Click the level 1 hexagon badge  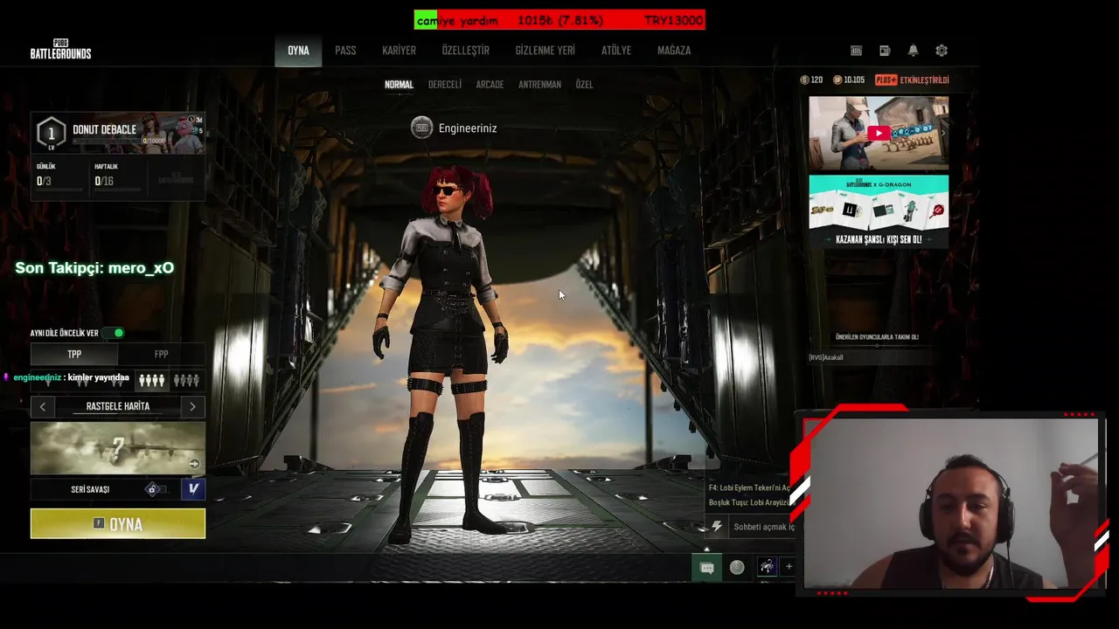[x=51, y=133]
